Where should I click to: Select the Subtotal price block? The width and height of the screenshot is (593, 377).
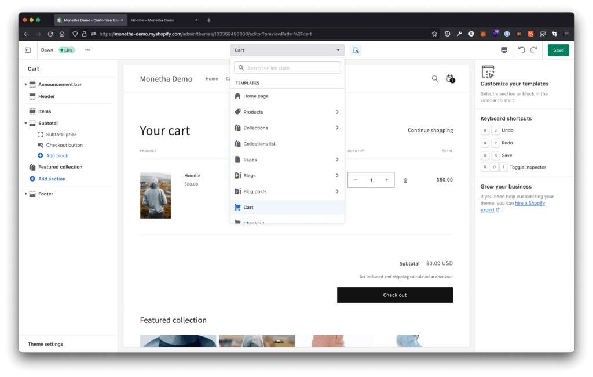(61, 135)
